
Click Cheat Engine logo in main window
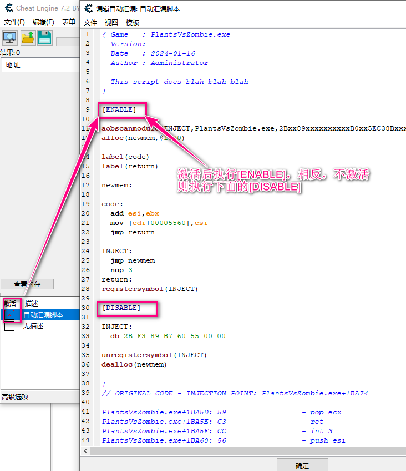coord(9,8)
